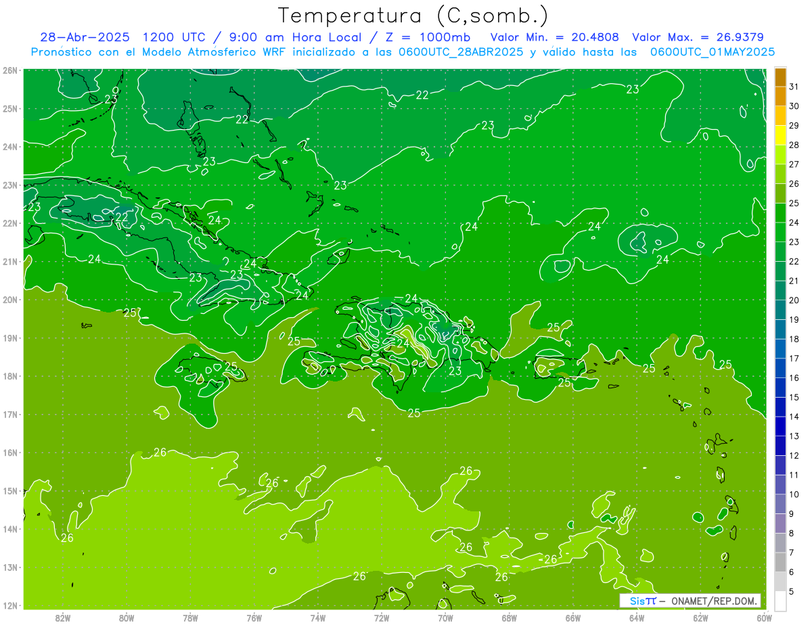812x627 pixels.
Task: Click the 72W longitude axis label
Action: [x=382, y=617]
